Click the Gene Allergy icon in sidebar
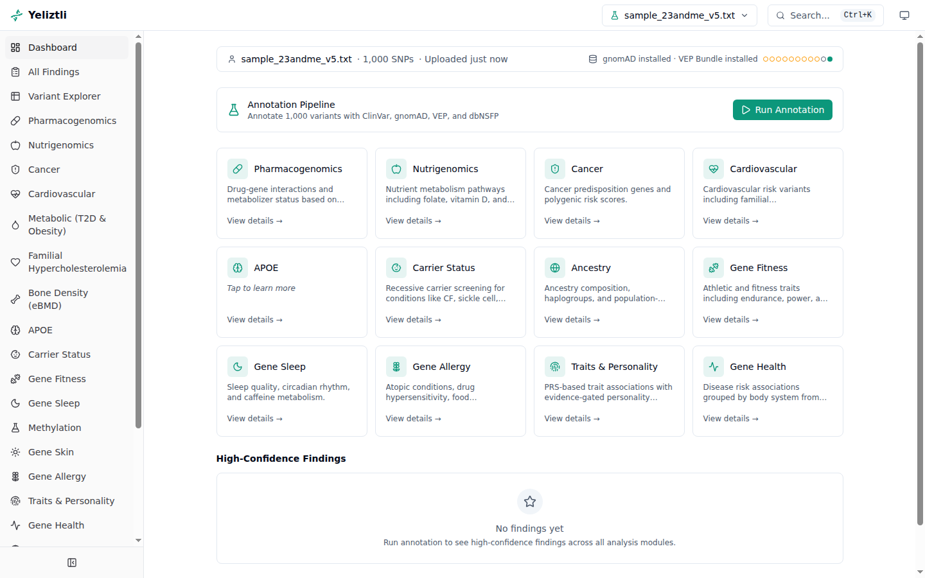 pyautogui.click(x=15, y=477)
